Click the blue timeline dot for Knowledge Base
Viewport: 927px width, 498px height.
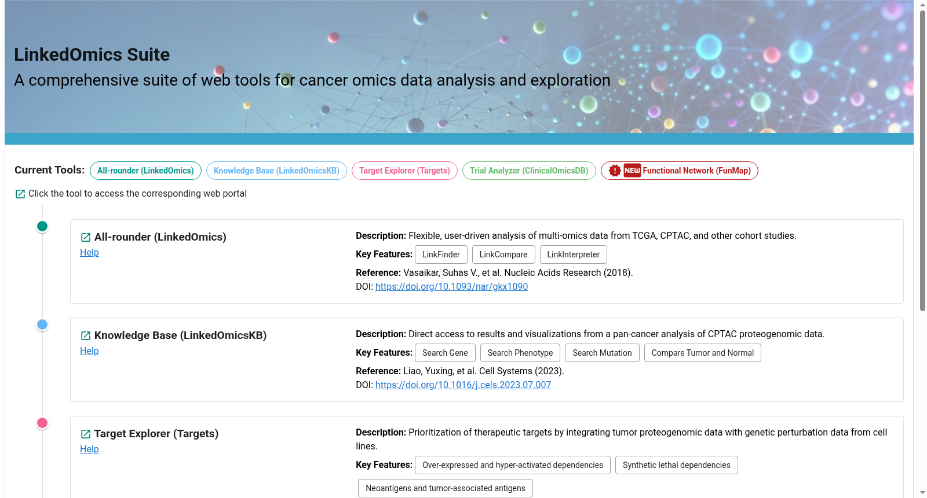pos(42,324)
